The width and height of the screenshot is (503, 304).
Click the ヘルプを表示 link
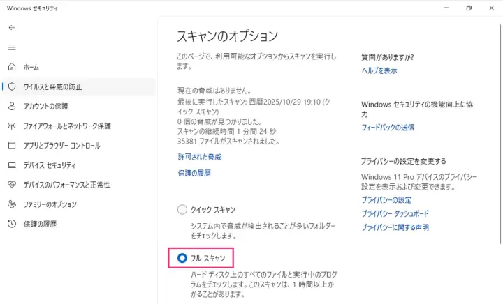pyautogui.click(x=379, y=70)
